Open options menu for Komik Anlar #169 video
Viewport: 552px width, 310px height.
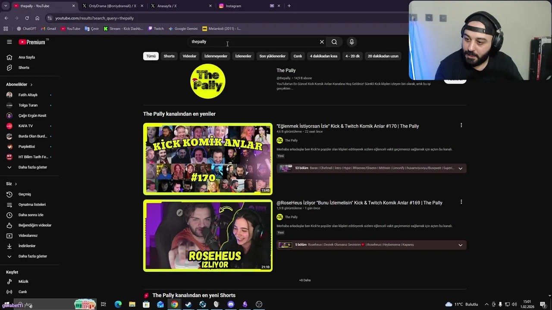(461, 202)
